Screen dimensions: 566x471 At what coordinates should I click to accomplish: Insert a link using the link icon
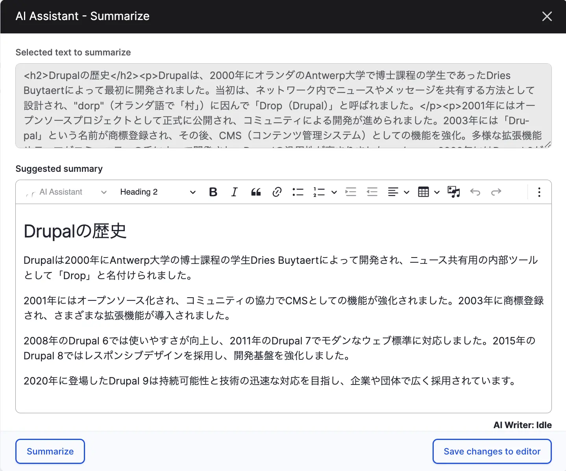(x=277, y=192)
